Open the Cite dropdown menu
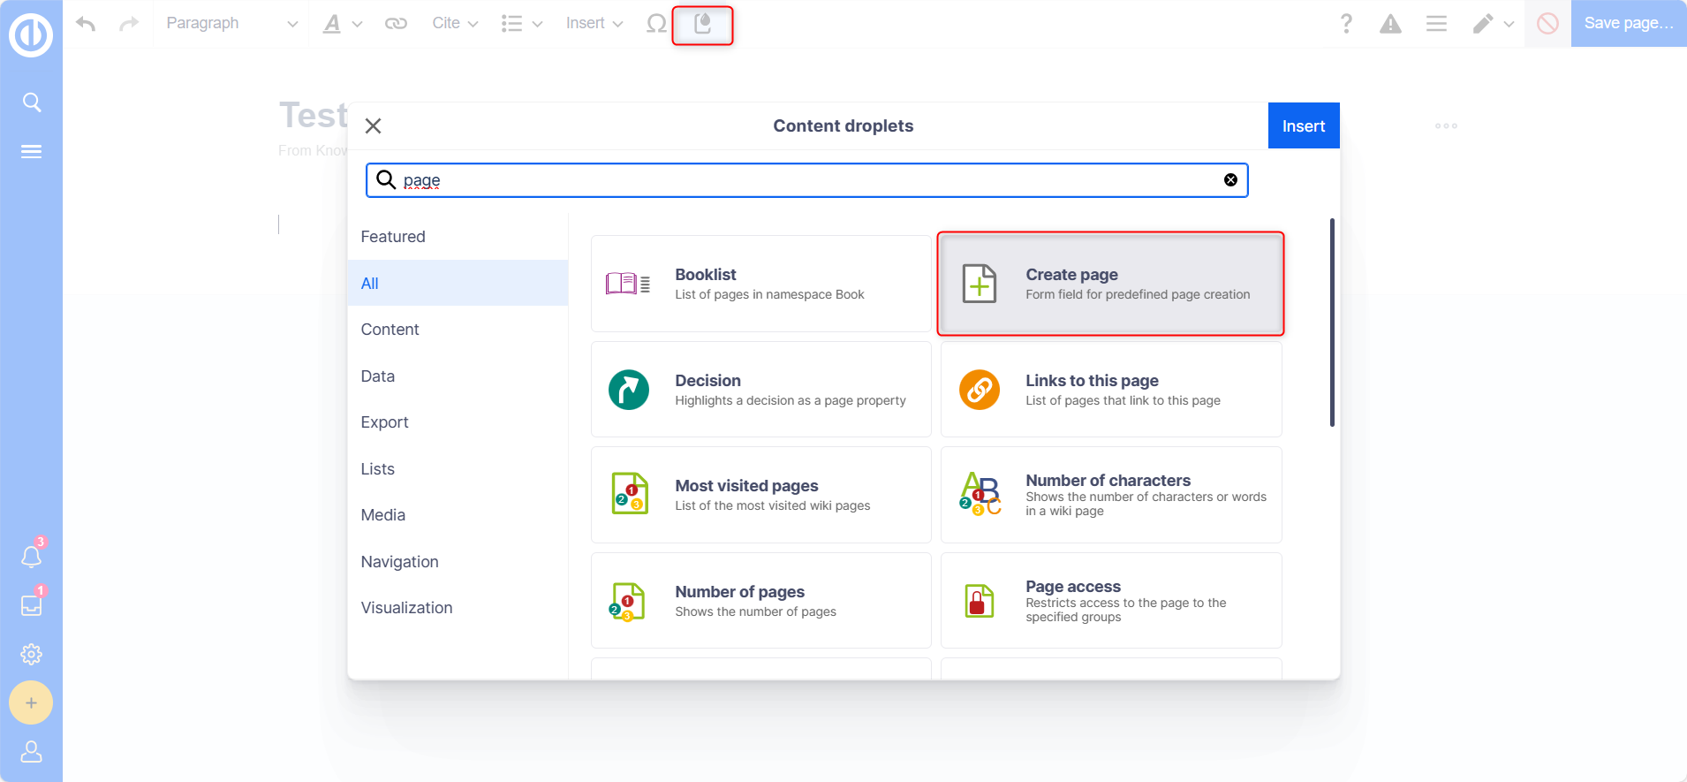 coord(454,24)
